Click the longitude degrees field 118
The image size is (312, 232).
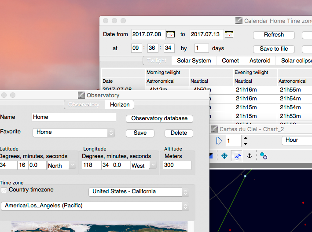click(92, 165)
